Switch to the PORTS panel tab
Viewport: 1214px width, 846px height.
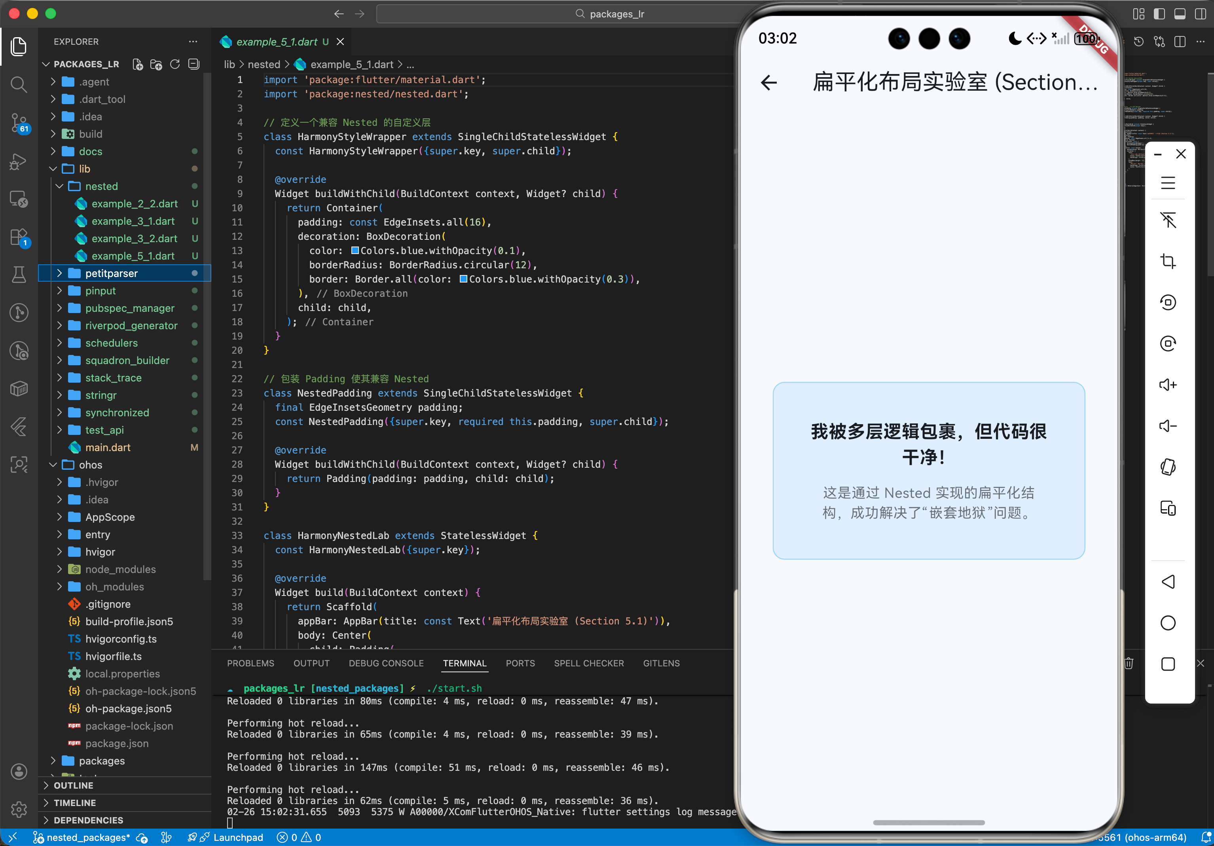[520, 663]
